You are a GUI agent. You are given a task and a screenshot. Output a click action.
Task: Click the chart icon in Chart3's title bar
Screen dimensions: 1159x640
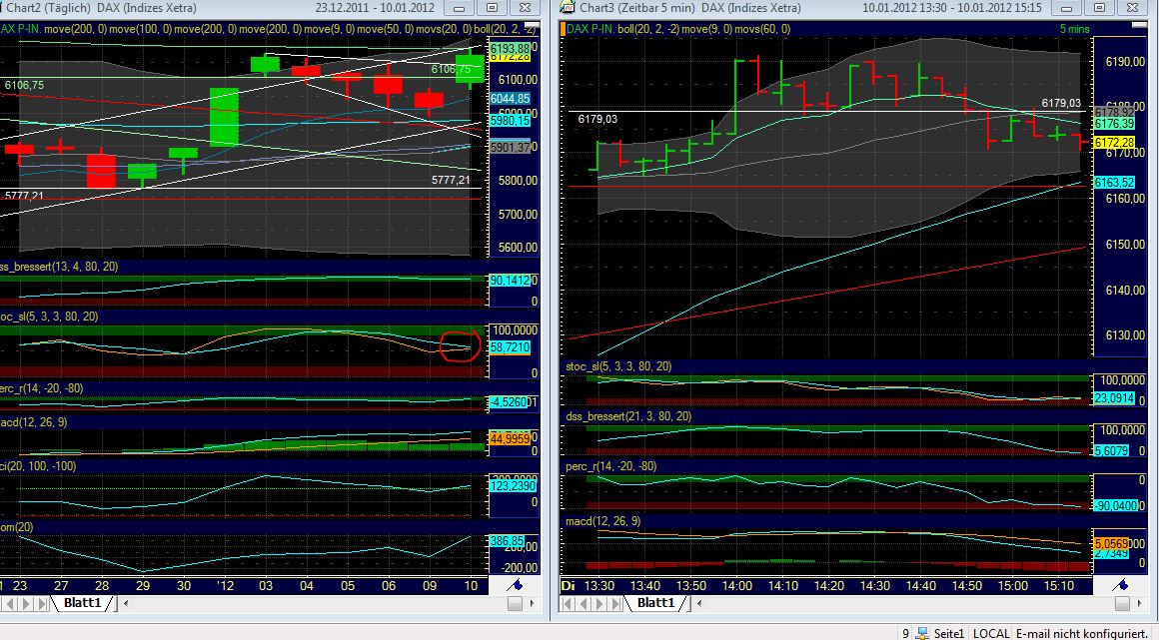[x=566, y=8]
